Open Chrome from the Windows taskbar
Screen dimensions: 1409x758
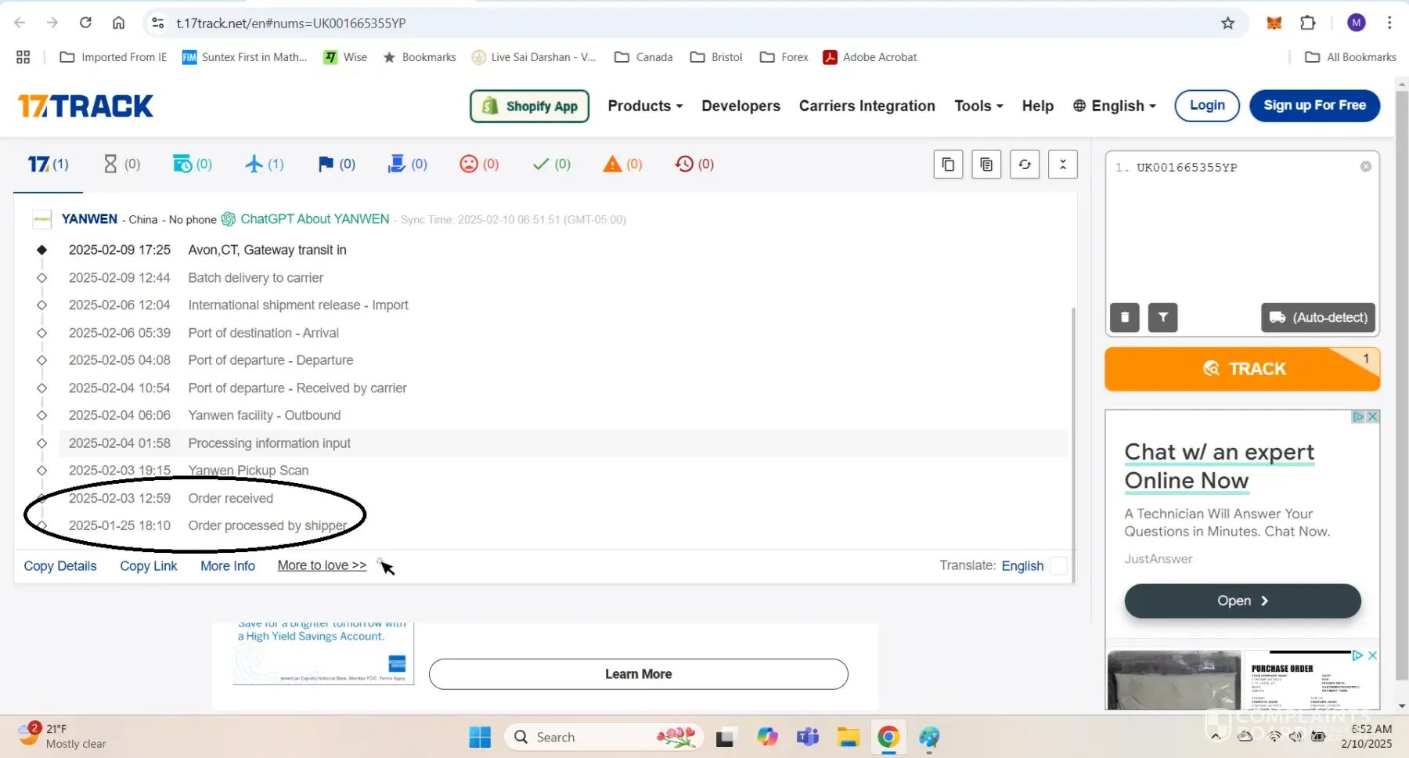coord(888,737)
